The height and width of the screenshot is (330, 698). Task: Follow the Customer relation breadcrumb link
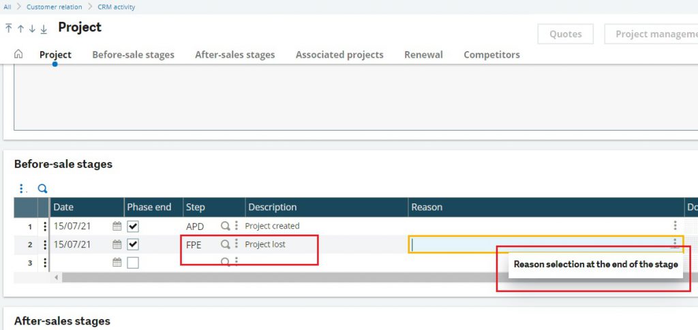pyautogui.click(x=54, y=7)
